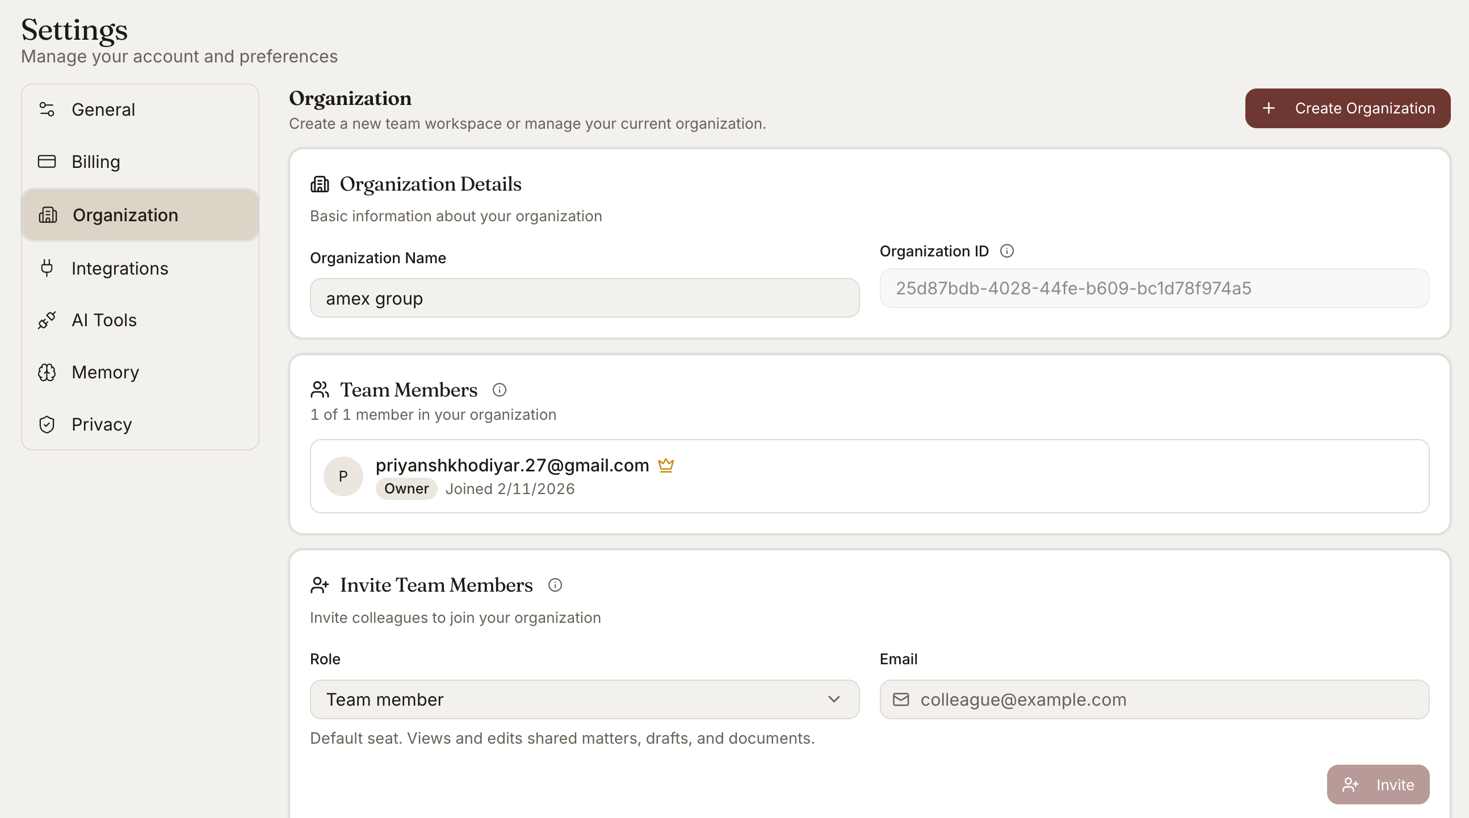Click the Memory brain icon
Screen dimensions: 1469x818
tap(47, 372)
